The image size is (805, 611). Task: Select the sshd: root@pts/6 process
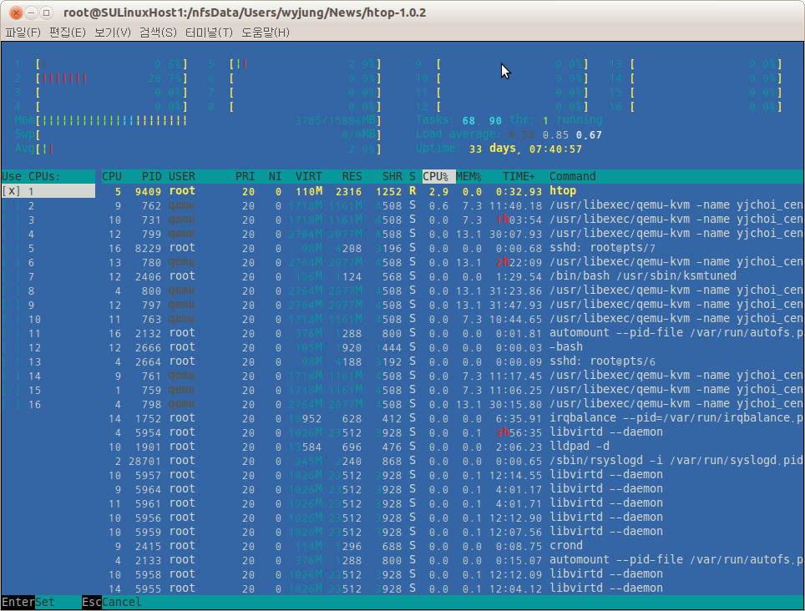pos(453,361)
